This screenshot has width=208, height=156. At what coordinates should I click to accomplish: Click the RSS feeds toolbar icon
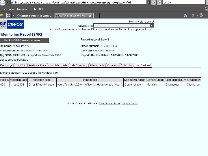(x=193, y=15)
